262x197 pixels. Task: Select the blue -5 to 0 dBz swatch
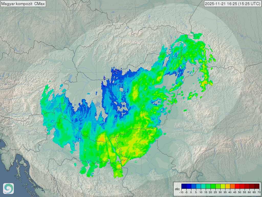189,186
